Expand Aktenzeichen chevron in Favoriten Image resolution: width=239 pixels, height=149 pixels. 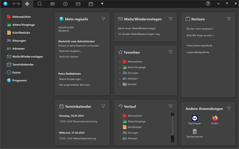pos(120,62)
